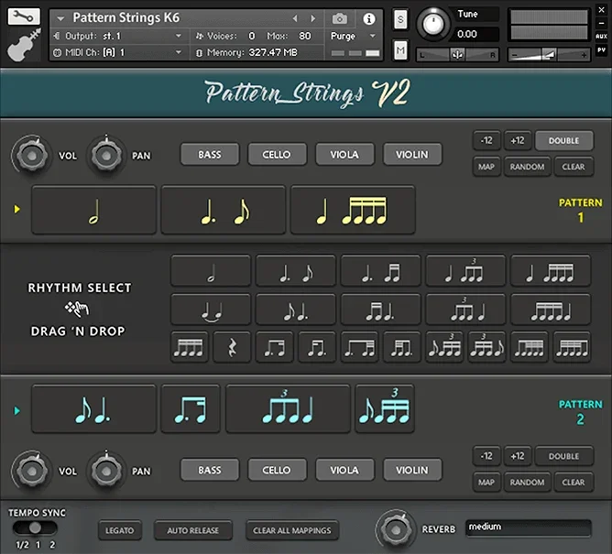Viewport: 612px width, 554px height.
Task: Select the quarter rest rhythm tile
Action: tap(232, 347)
